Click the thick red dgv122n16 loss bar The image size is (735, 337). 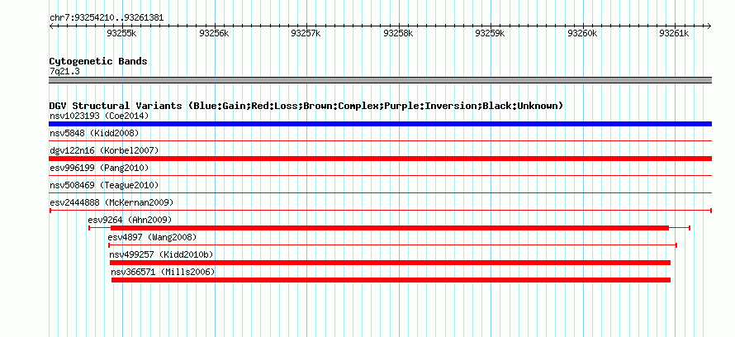(380, 159)
